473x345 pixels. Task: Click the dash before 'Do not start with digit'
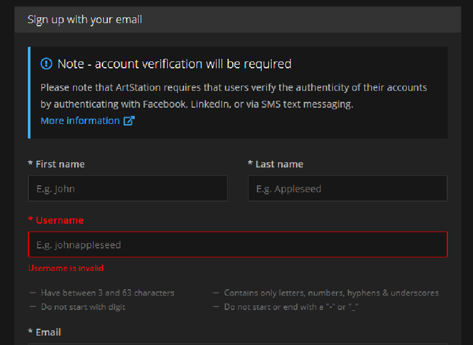tap(33, 307)
